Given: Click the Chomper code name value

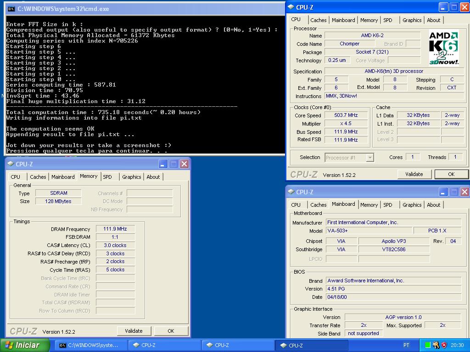Looking at the screenshot, I should coord(349,44).
